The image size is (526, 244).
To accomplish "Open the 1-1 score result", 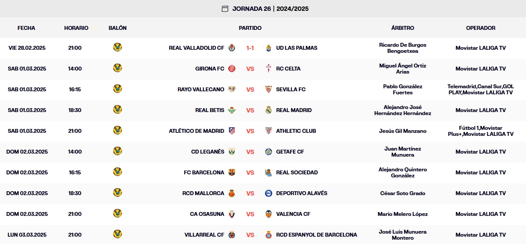I will click(x=250, y=48).
